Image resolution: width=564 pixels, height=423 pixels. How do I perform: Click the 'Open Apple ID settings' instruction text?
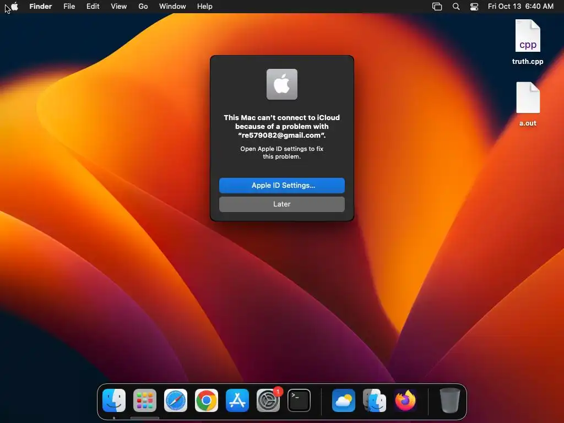[x=282, y=153]
